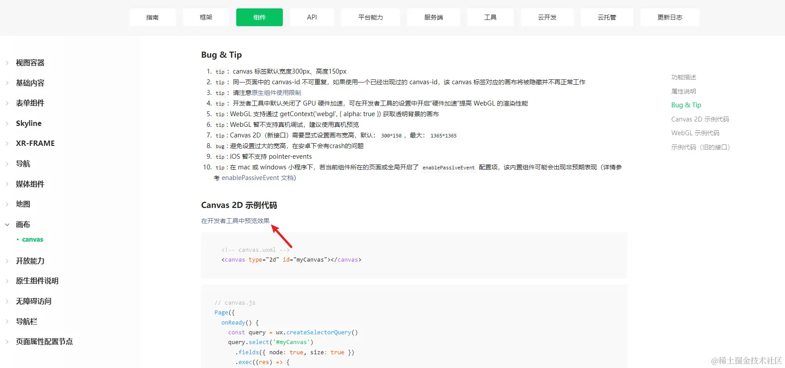Open the 服务端 tab
The image size is (785, 368).
[433, 17]
